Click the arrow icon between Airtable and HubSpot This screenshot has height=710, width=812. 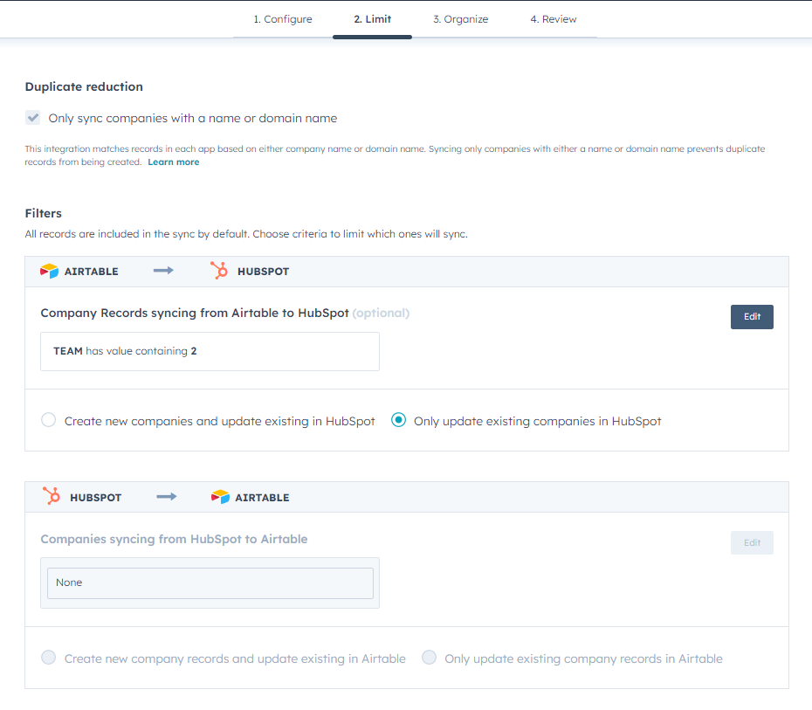point(162,271)
